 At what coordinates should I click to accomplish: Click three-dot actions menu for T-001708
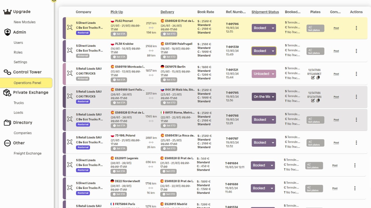pyautogui.click(x=356, y=120)
